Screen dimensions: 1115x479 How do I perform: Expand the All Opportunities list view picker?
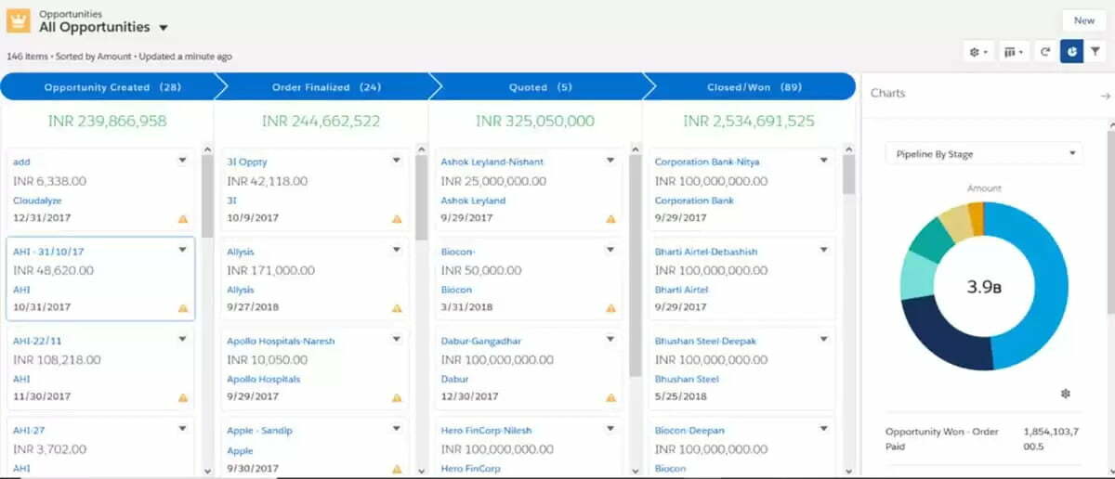pyautogui.click(x=164, y=29)
